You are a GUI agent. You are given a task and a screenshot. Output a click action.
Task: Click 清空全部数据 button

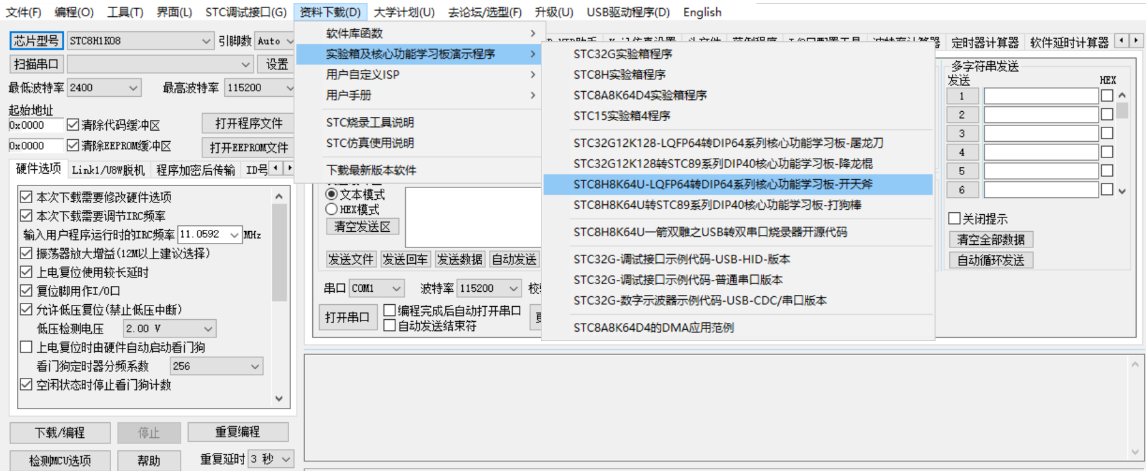tap(991, 240)
